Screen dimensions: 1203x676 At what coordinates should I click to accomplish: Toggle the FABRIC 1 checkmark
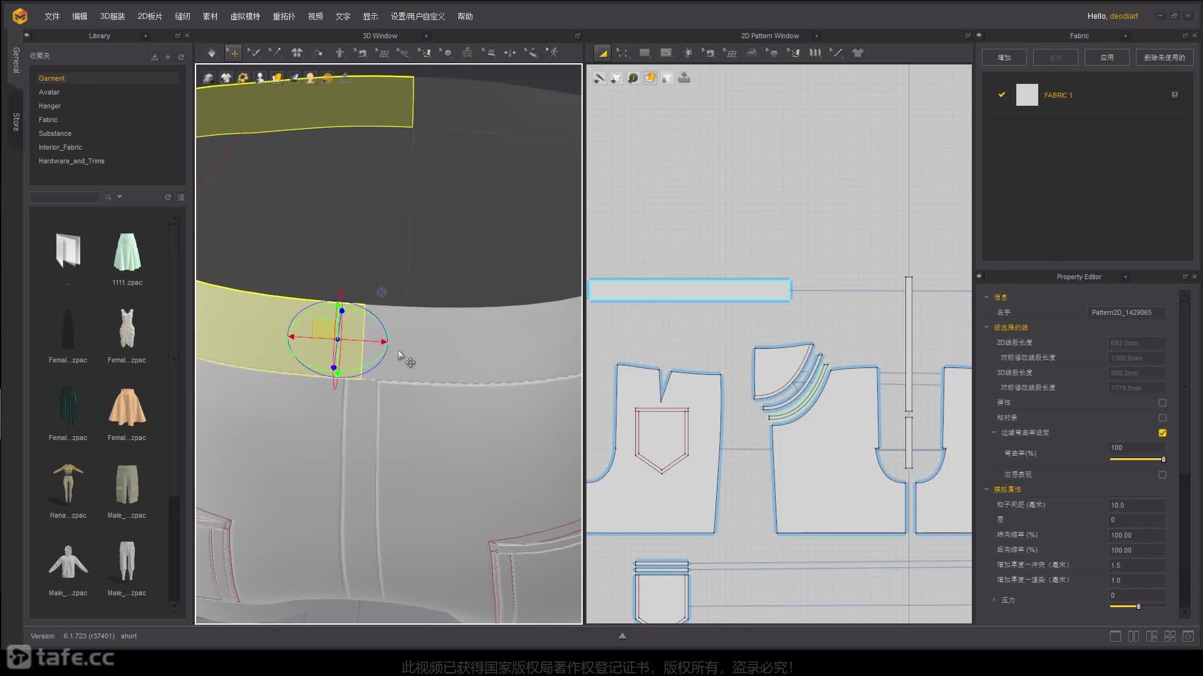coord(1002,95)
